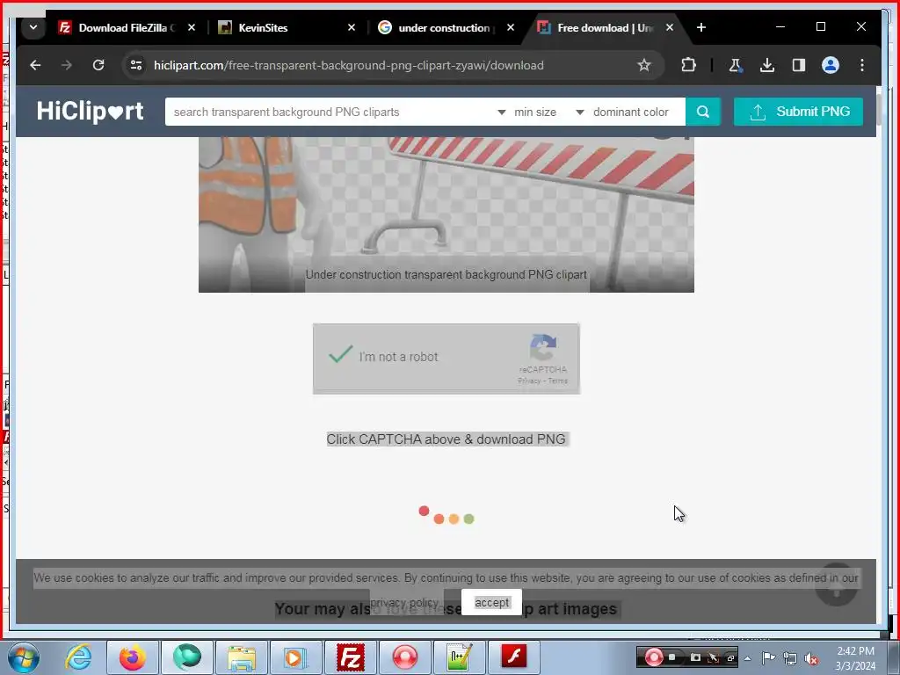The width and height of the screenshot is (900, 675).
Task: Open the Extensions puzzle icon
Action: (x=688, y=65)
